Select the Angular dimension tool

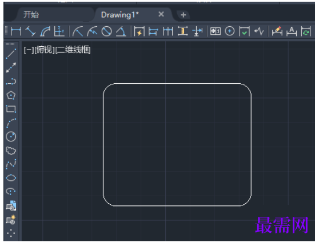(121, 31)
